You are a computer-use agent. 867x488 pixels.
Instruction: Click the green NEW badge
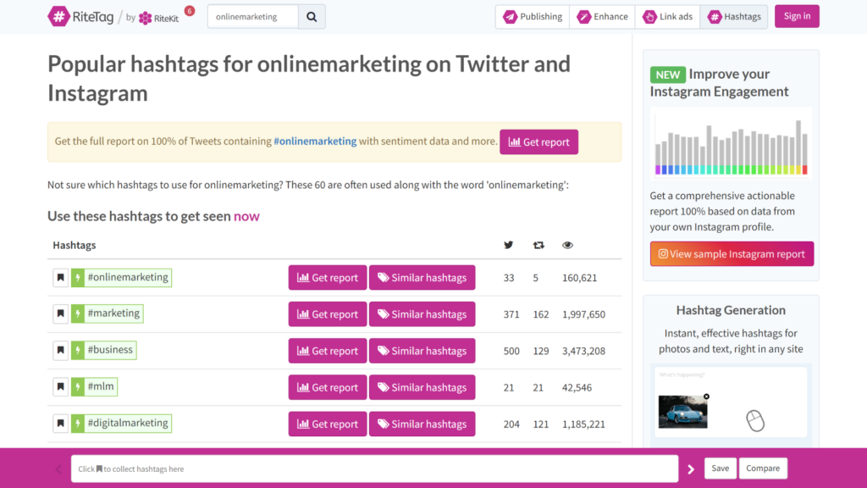pos(668,75)
